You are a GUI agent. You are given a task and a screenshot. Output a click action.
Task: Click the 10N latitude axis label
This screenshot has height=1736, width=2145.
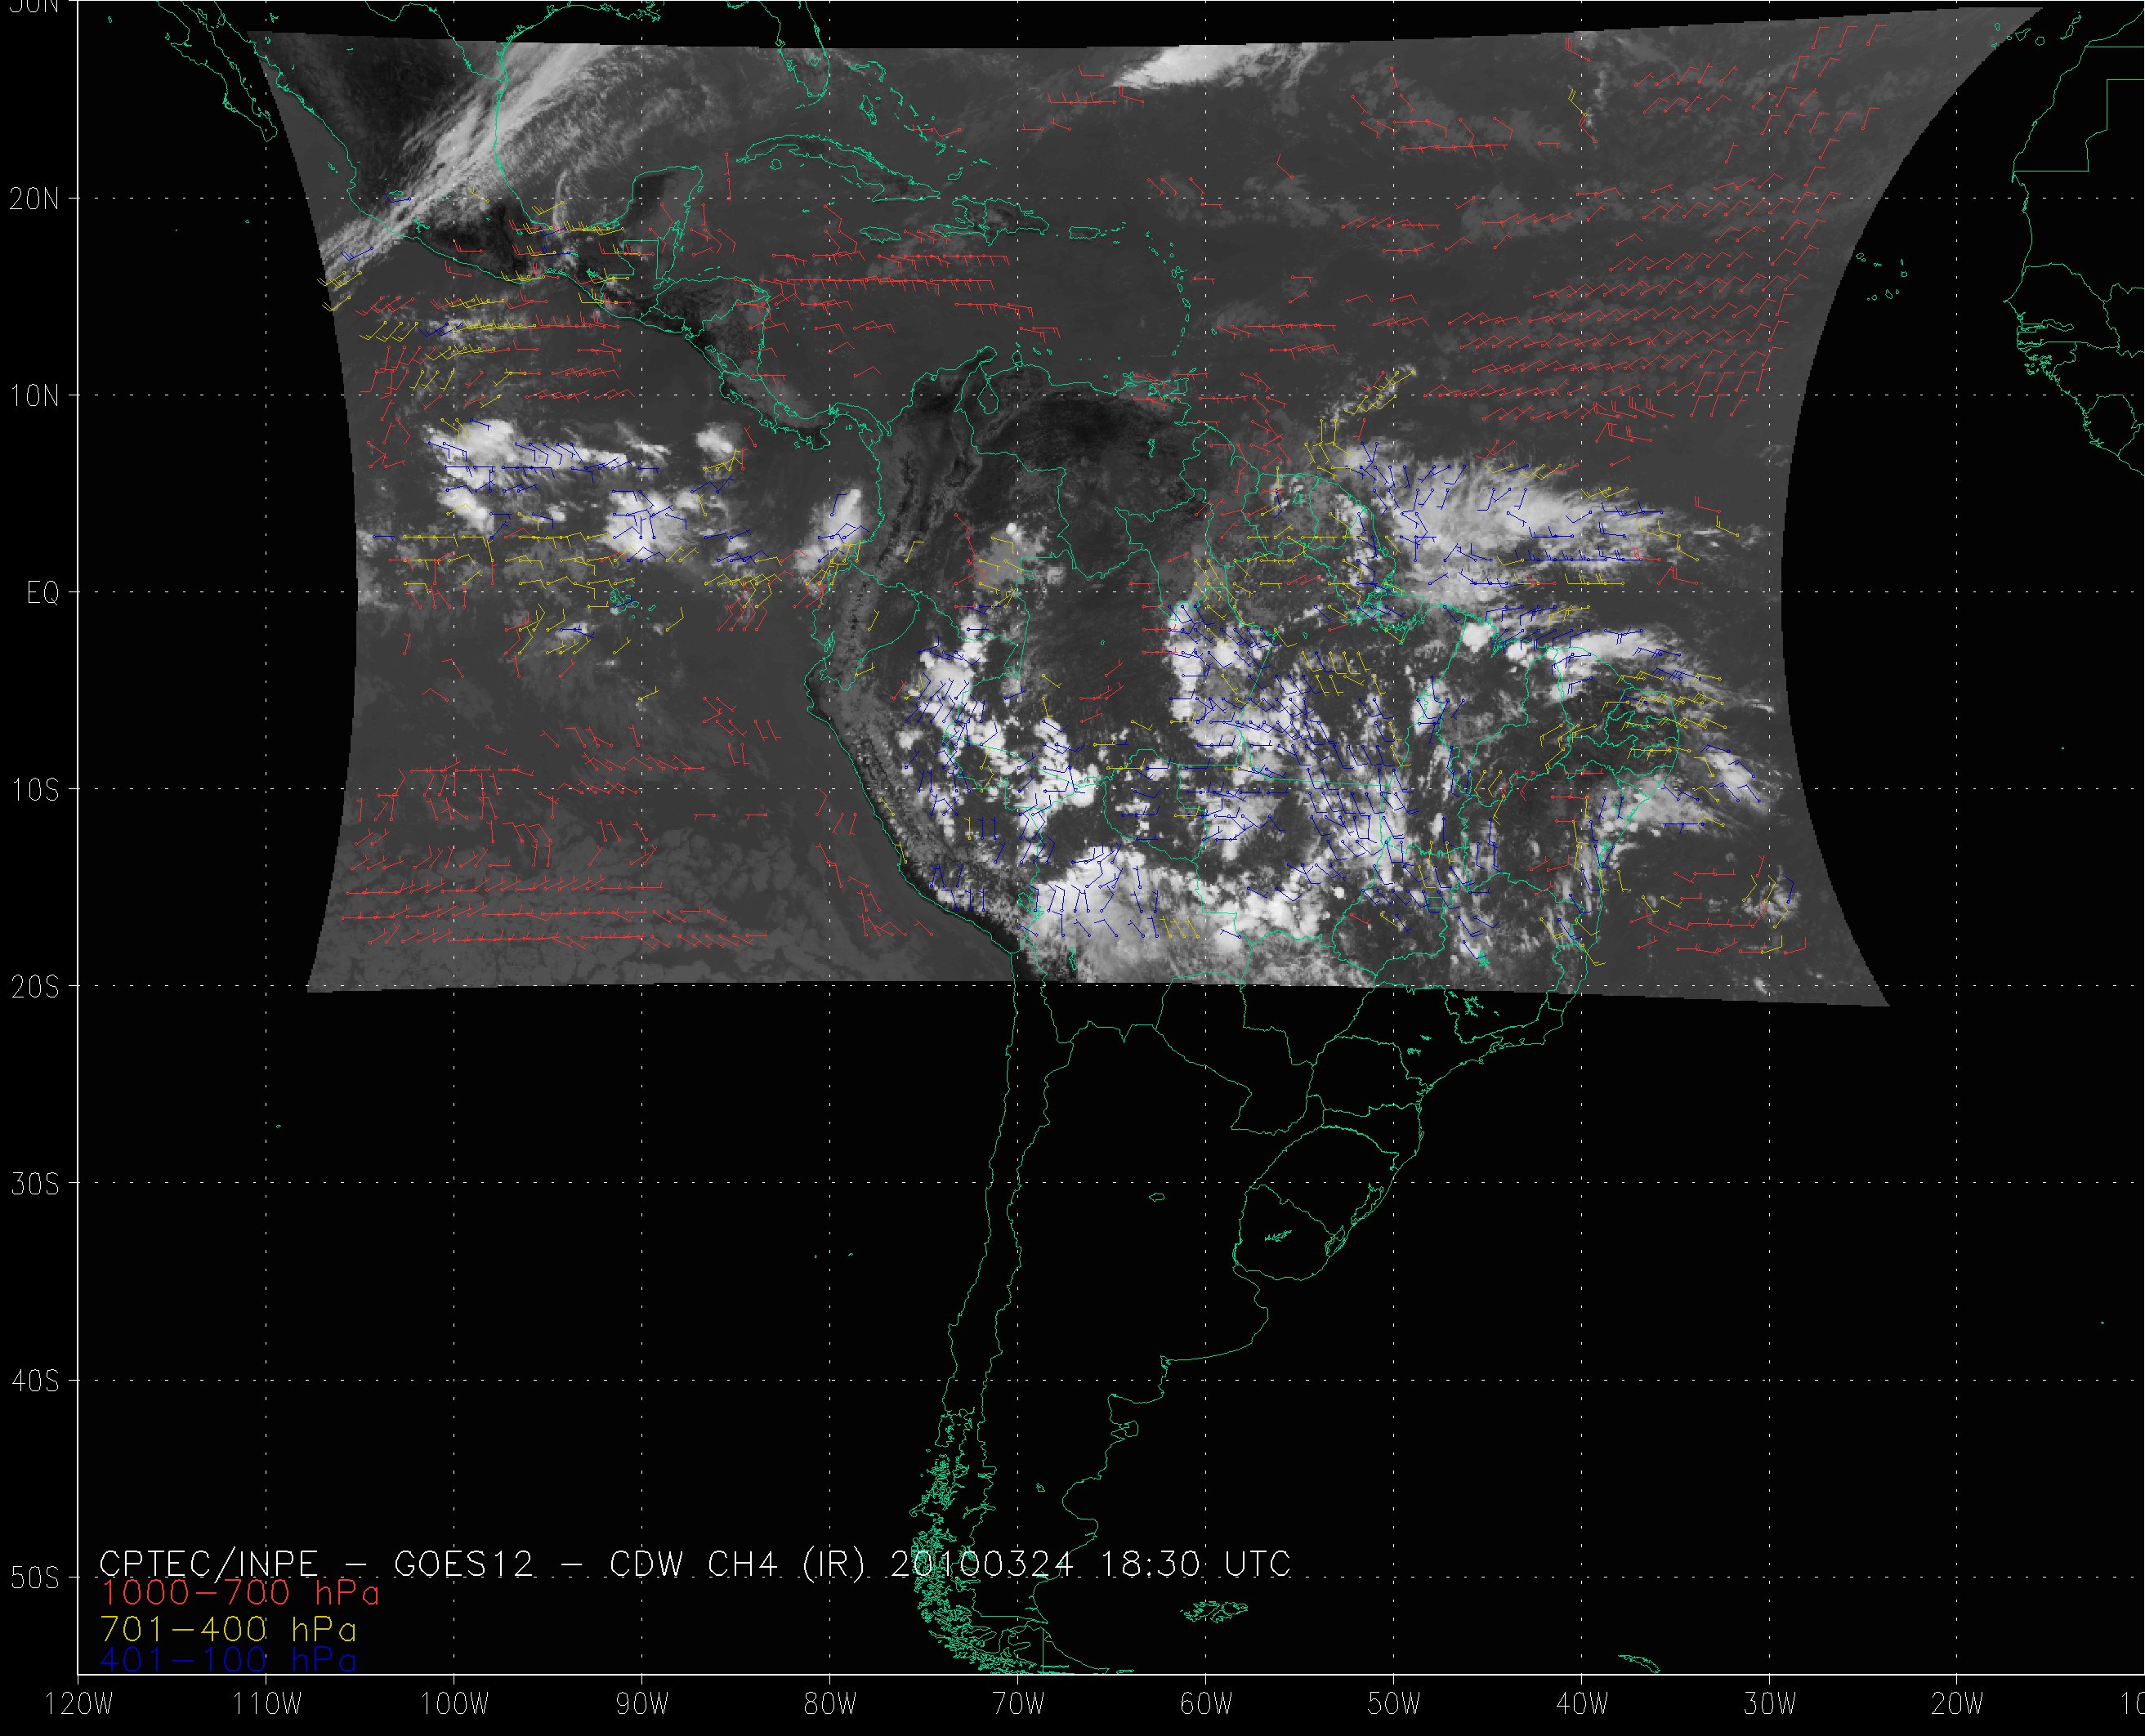click(34, 396)
